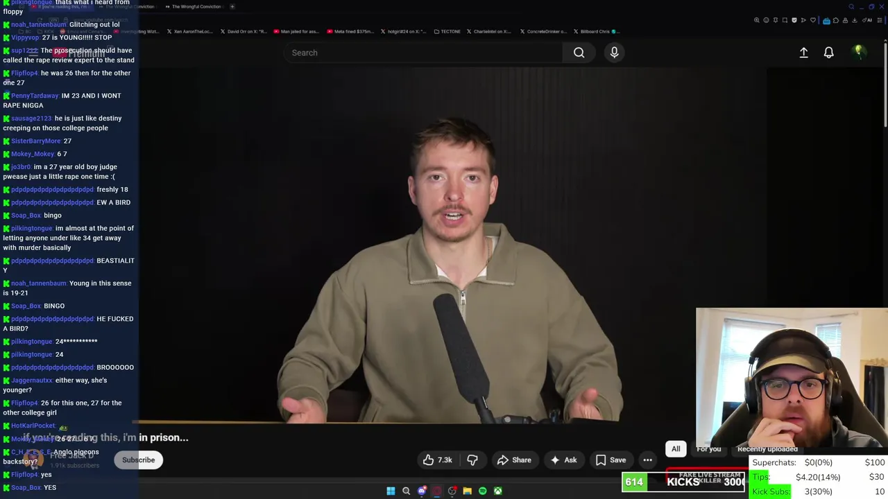Click the emoji face toolbar icon
The width and height of the screenshot is (888, 499).
766,20
